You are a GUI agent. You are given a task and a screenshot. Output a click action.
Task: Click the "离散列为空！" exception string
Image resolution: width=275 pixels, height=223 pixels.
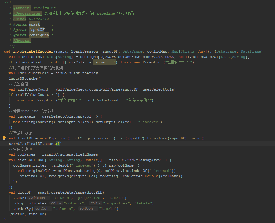pos(179,62)
